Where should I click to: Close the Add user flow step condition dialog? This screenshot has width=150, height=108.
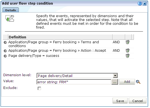point(145,4)
